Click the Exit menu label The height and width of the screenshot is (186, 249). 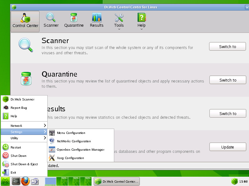tap(13, 173)
